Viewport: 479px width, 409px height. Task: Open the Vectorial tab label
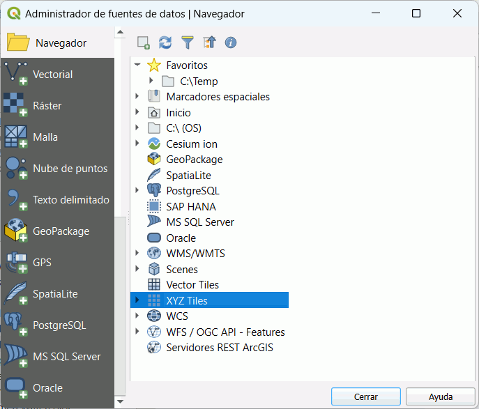53,74
